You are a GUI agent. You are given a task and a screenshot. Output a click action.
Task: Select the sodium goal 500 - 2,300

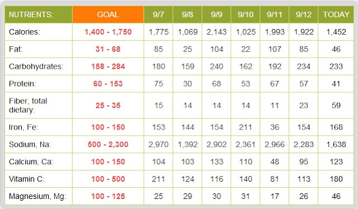click(x=108, y=144)
